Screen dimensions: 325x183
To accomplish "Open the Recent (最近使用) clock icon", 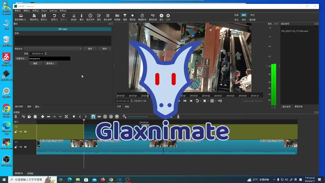I will (90, 16).
